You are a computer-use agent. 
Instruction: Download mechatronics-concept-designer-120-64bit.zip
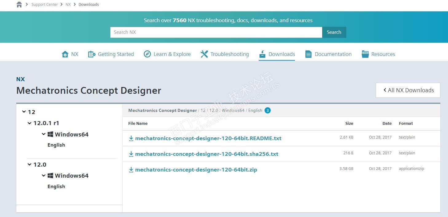click(196, 170)
